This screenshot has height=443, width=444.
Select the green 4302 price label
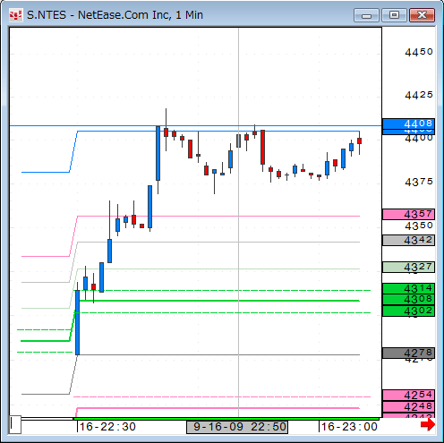(x=408, y=311)
